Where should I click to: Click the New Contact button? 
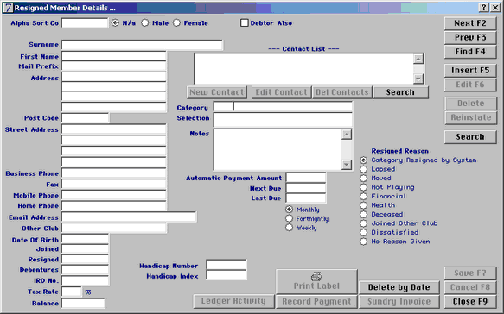pos(217,92)
